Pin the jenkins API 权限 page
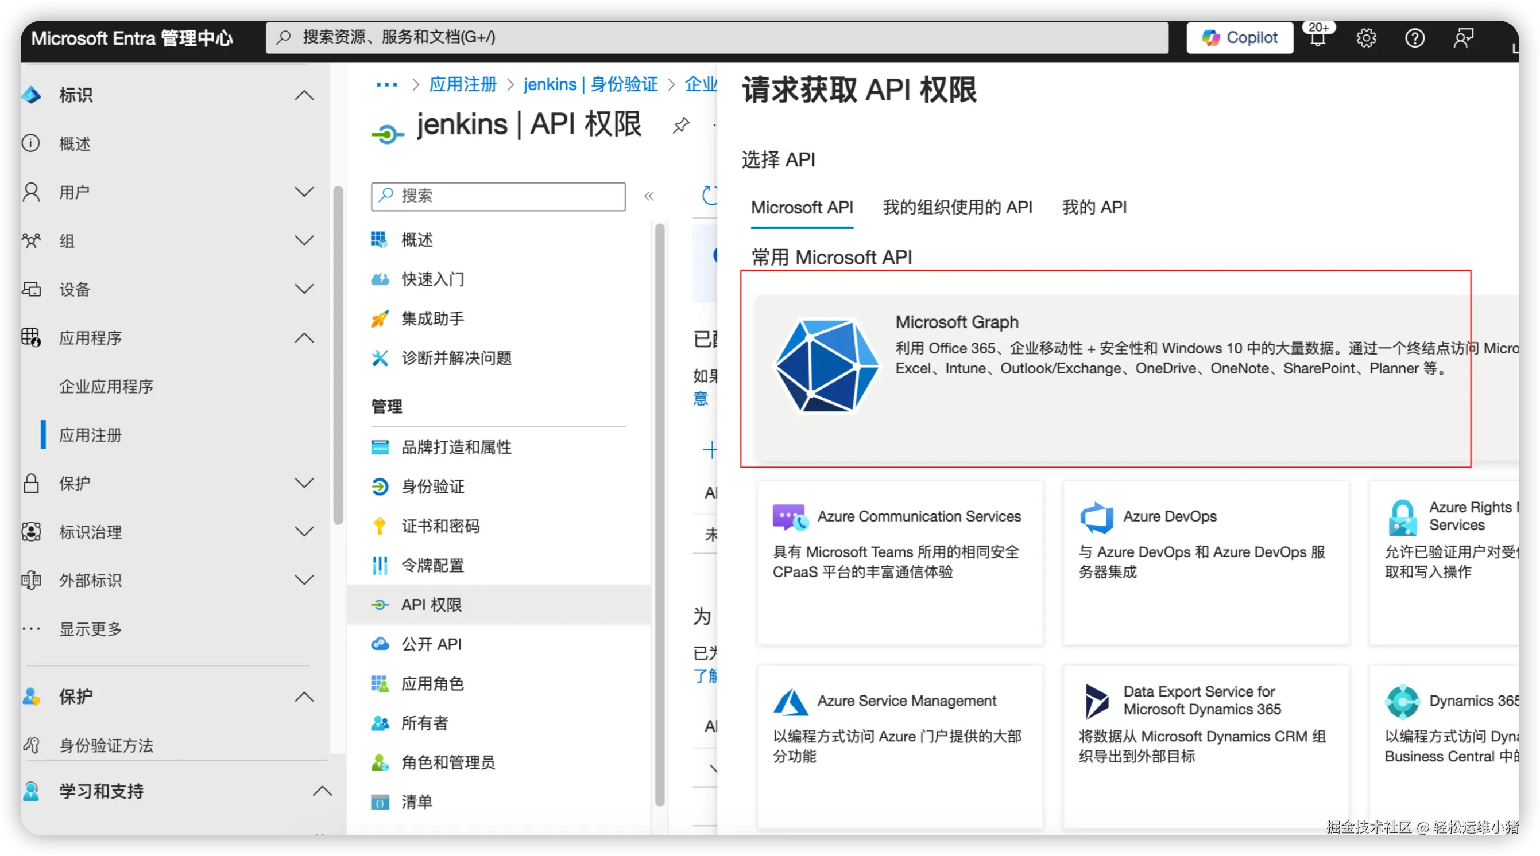Image resolution: width=1540 pixels, height=856 pixels. coord(680,126)
